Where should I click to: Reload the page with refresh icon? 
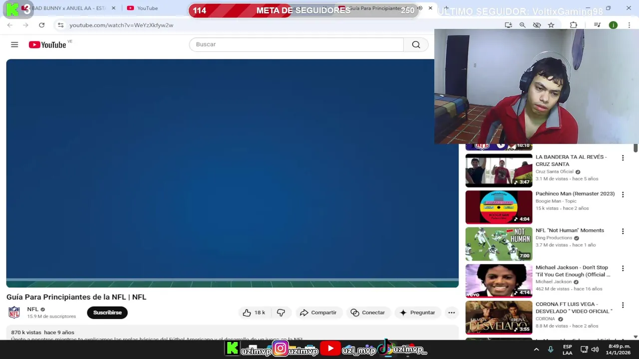42,25
